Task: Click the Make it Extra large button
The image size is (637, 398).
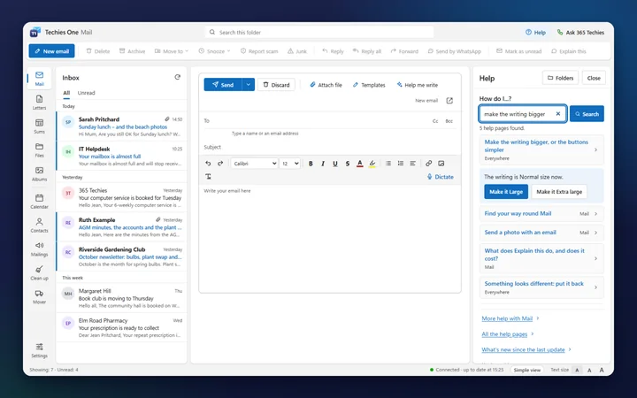Action: [559, 192]
